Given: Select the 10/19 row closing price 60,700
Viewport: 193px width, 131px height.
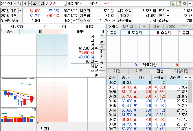Looking at the screenshot, I should point(127,96).
